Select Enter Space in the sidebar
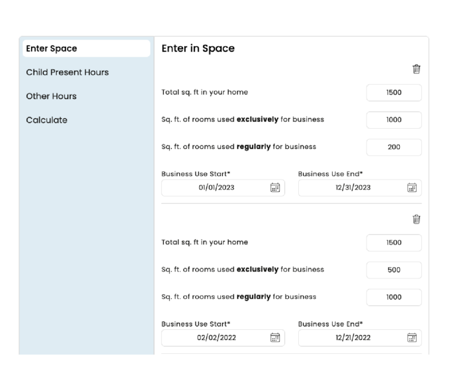 86,49
